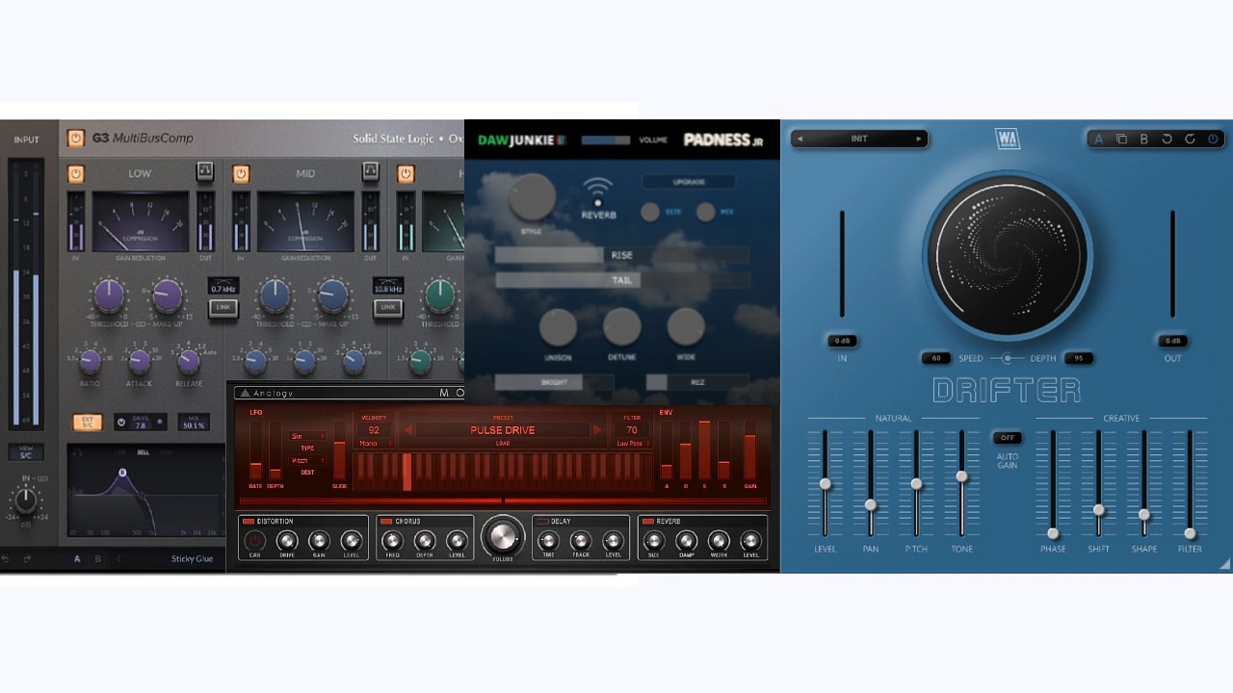Image resolution: width=1233 pixels, height=693 pixels.
Task: Click the copy preset icon between A and B
Action: (1121, 139)
